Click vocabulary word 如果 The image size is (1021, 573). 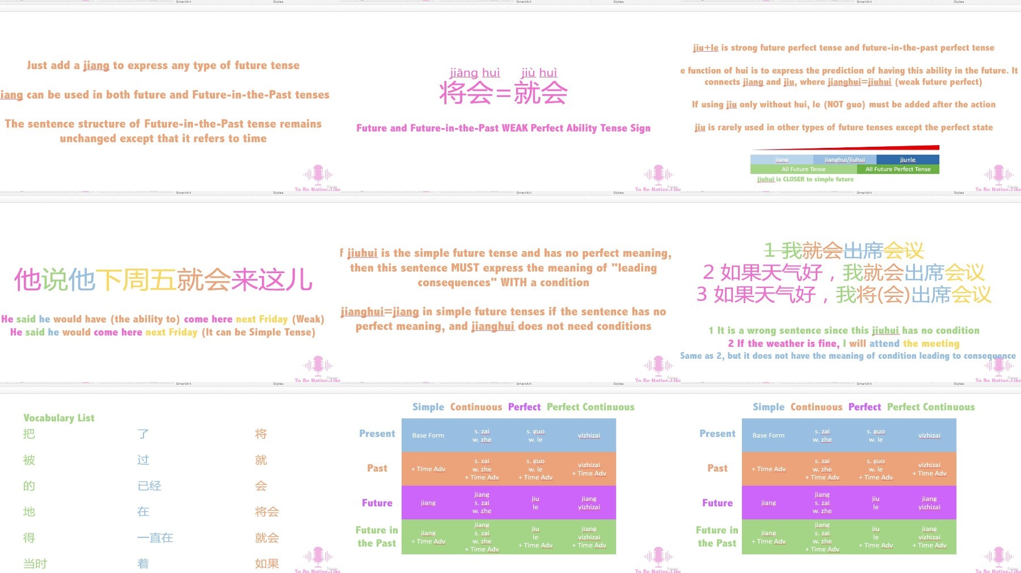(267, 564)
